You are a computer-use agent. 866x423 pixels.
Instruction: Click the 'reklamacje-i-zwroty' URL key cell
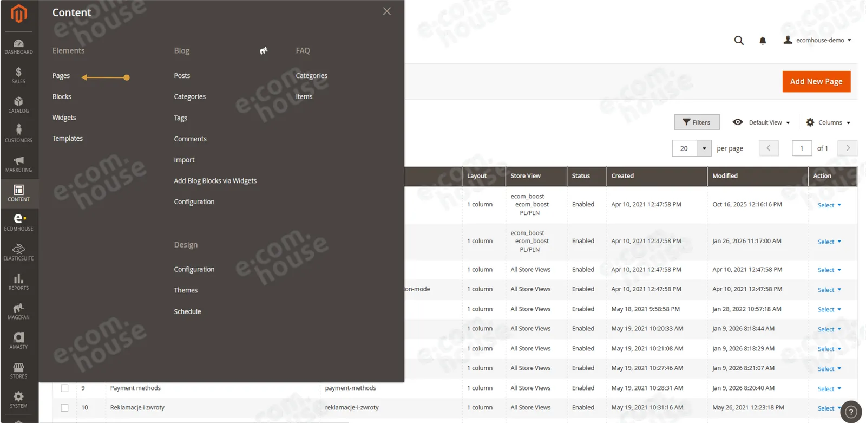[x=352, y=408]
